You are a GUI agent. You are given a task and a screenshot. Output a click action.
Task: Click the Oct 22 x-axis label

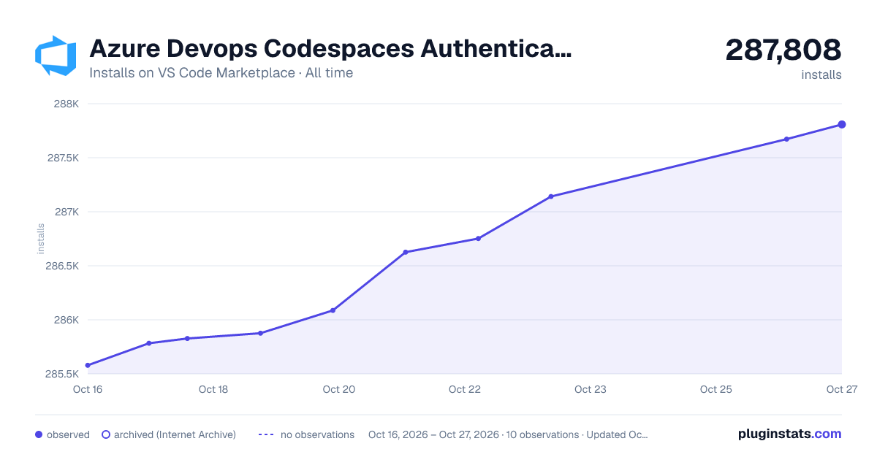tap(465, 389)
